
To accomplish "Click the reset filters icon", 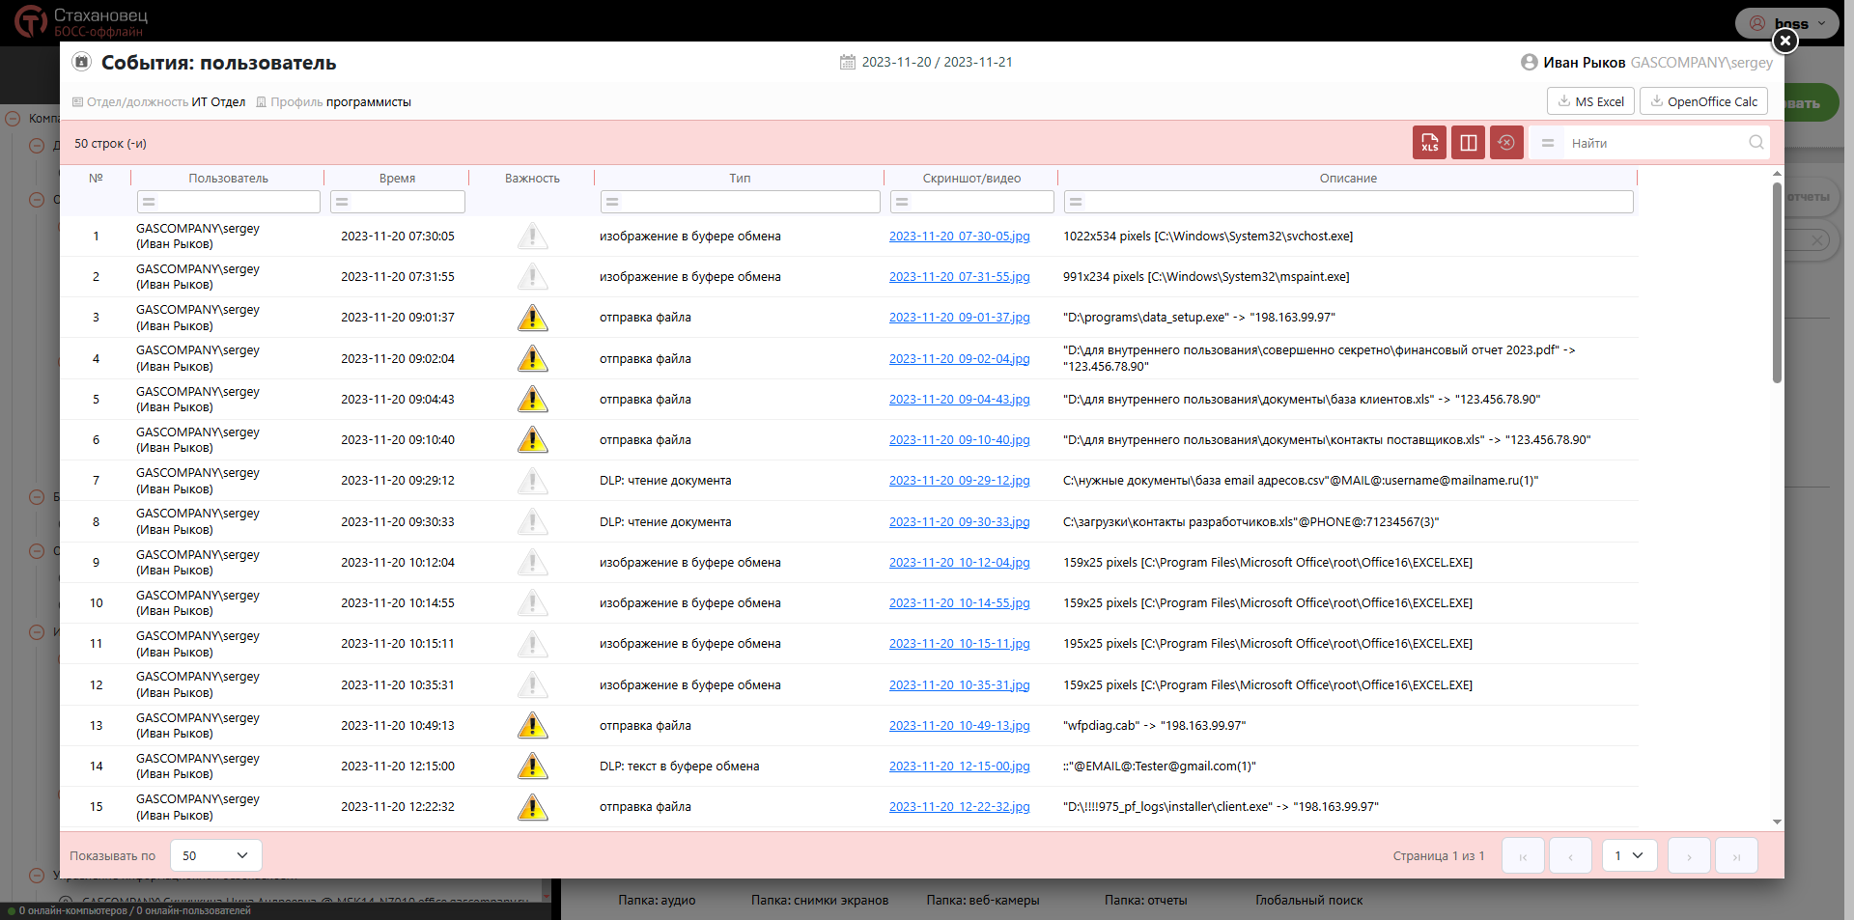I will pos(1506,143).
